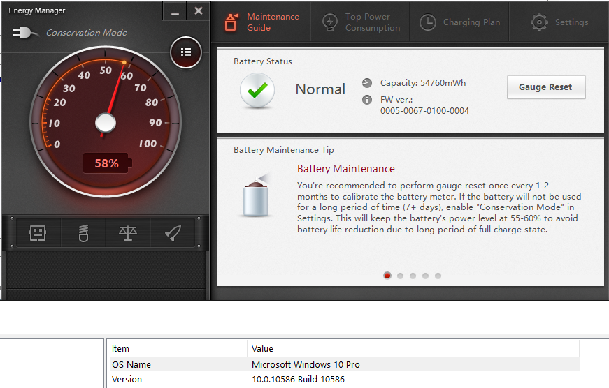Select the first red tip page dot
Screen dimensions: 609x388
[x=387, y=276]
